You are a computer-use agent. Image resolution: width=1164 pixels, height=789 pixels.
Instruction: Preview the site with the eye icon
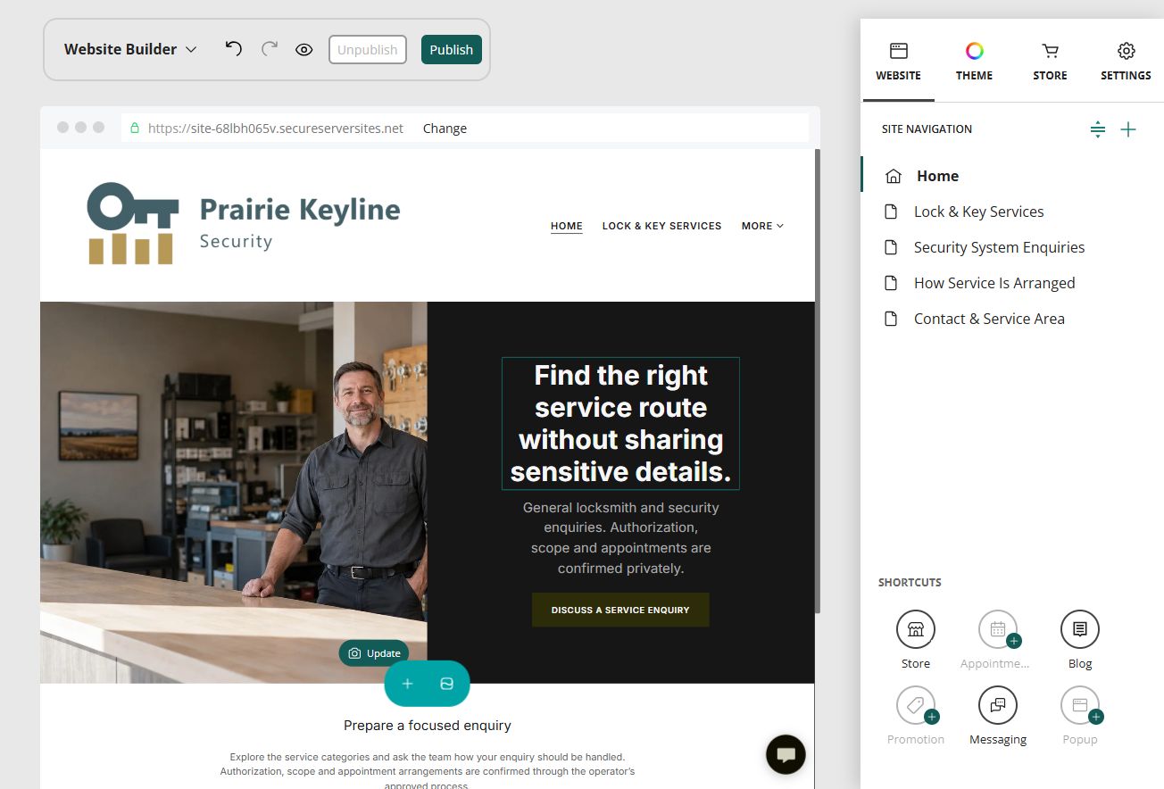pos(304,50)
